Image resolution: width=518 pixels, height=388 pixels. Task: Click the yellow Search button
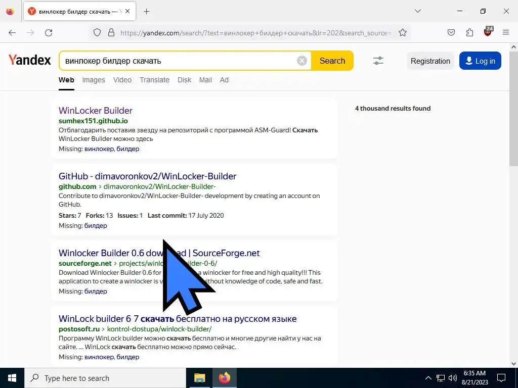click(x=332, y=61)
